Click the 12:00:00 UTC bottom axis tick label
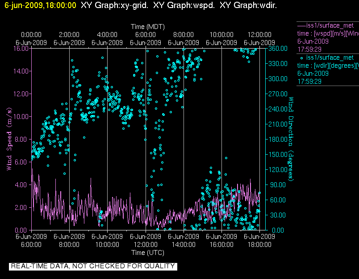The height and width of the screenshot is (279, 359). pos(146,244)
